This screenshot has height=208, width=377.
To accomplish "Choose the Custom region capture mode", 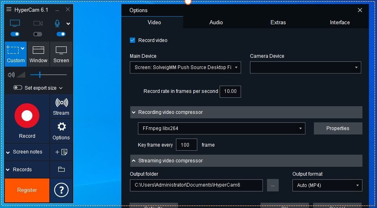I will (x=16, y=54).
